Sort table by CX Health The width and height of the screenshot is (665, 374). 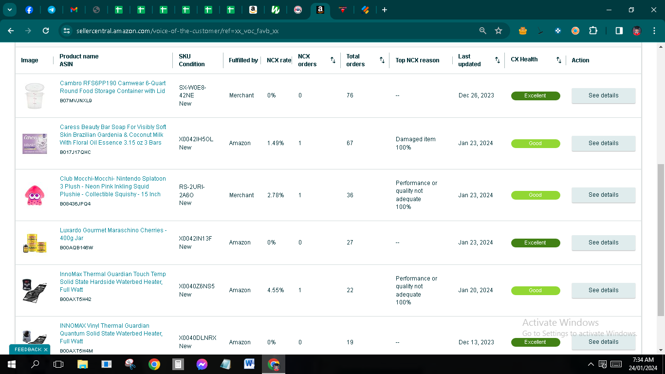559,60
